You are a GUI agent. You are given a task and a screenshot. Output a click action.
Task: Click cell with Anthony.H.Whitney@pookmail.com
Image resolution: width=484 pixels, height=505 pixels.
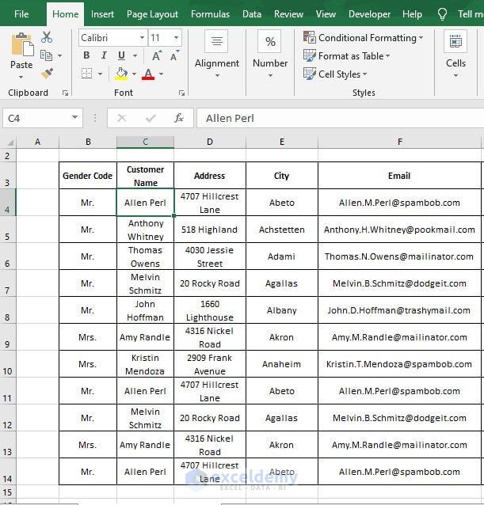coord(399,230)
